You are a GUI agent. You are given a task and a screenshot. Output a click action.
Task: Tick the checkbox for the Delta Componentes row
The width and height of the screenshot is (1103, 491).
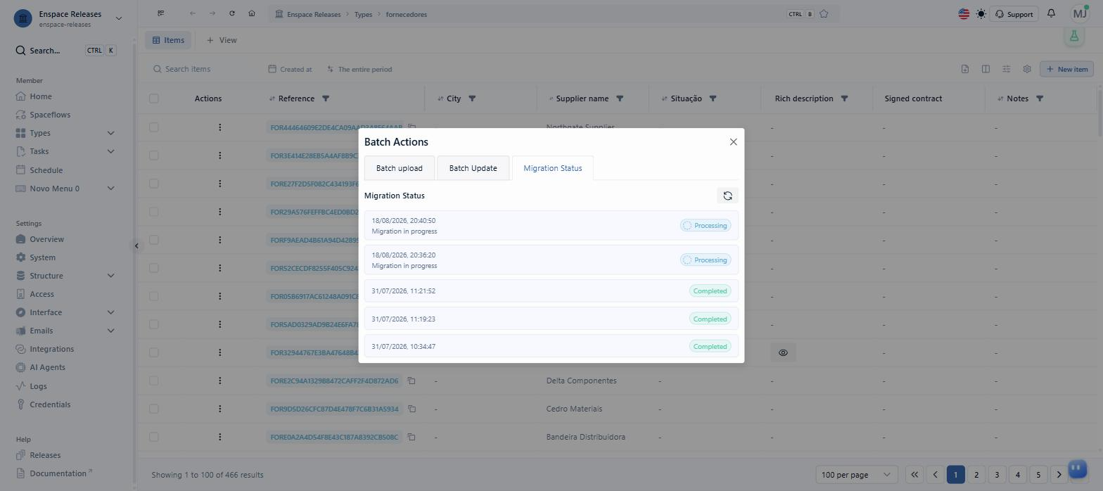(x=154, y=381)
